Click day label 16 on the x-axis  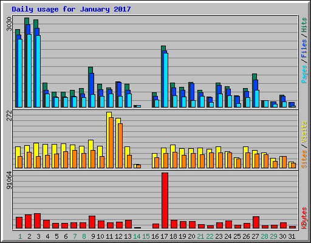(x=155, y=236)
